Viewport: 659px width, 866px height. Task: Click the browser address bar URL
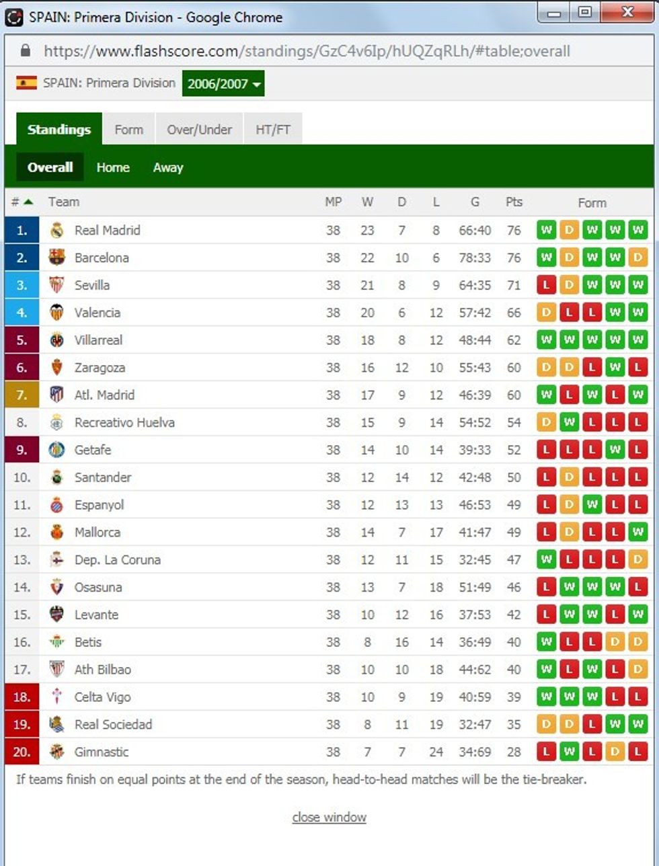pos(307,51)
